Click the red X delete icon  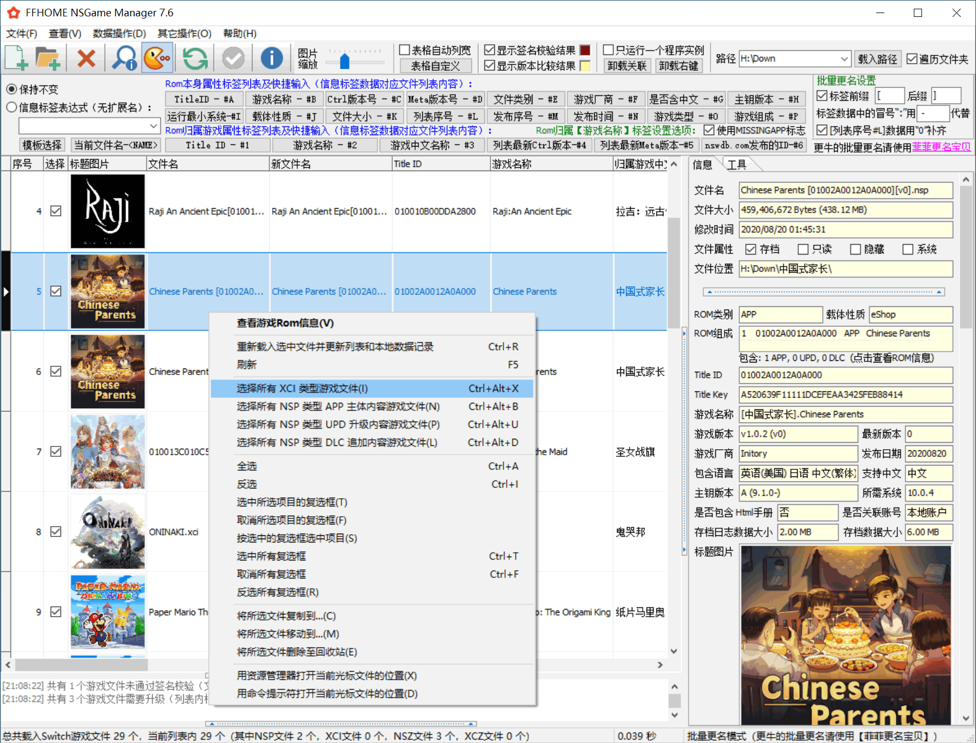(x=86, y=58)
